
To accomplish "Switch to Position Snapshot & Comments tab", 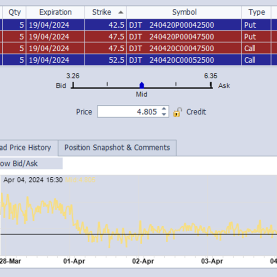I will 117,148.
